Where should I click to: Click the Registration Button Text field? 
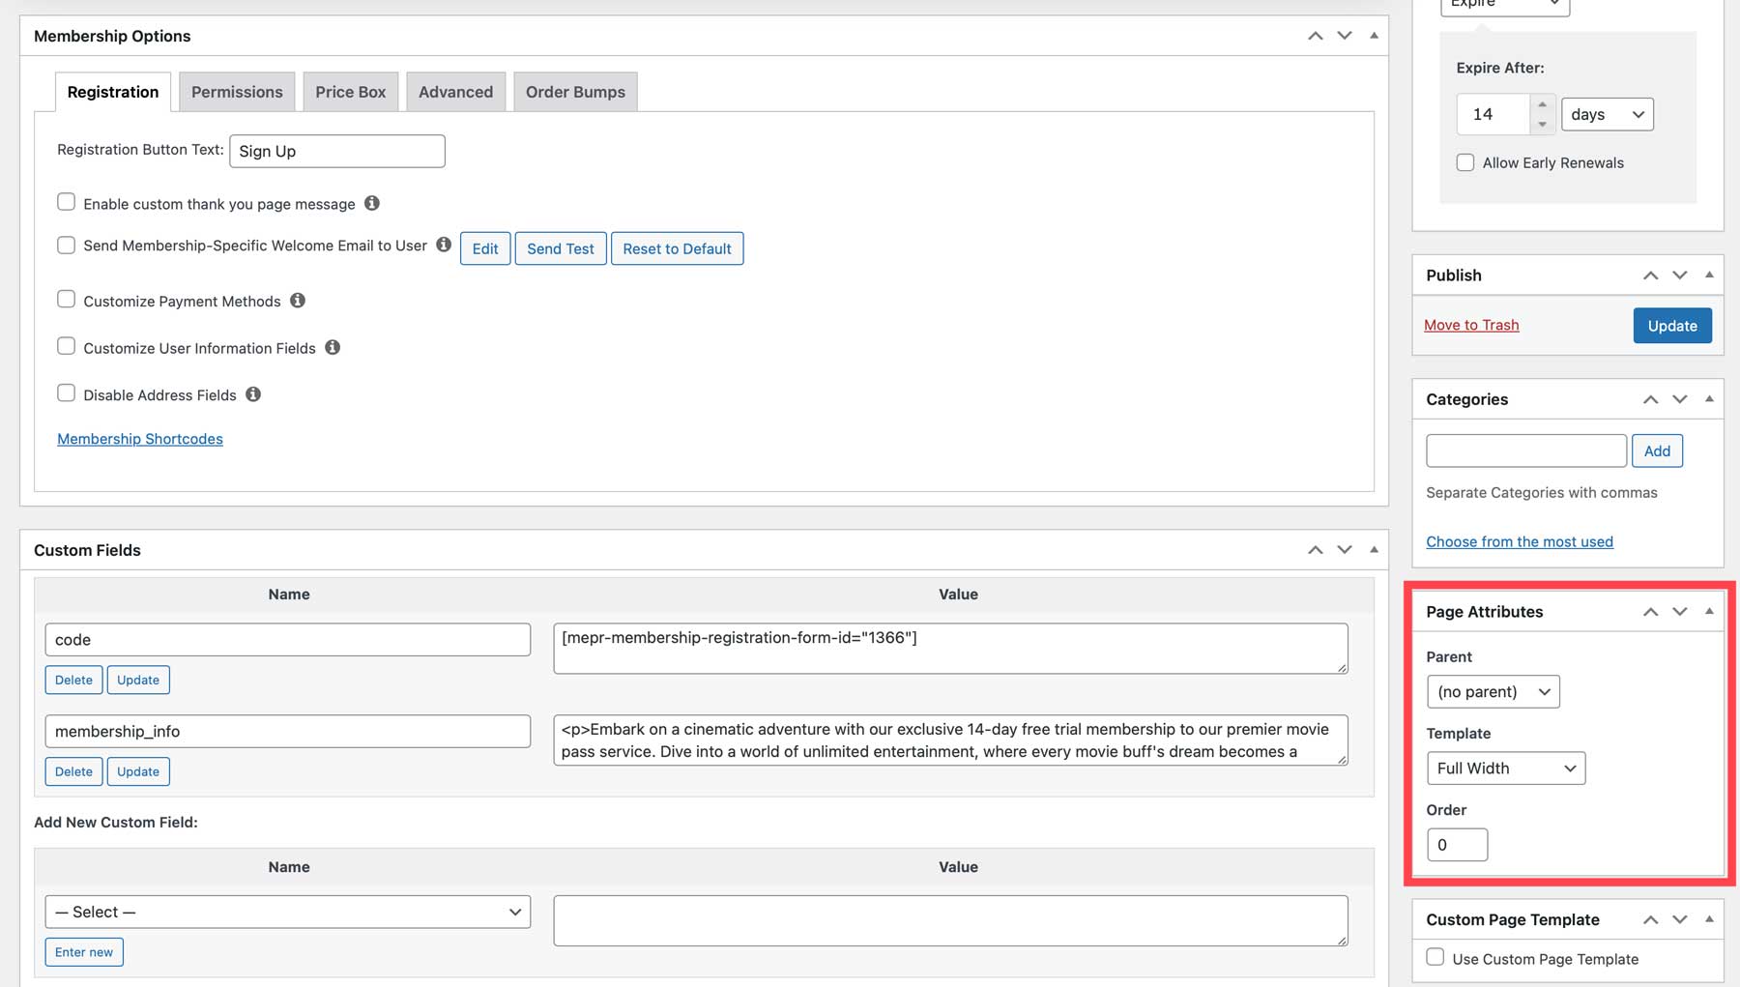point(336,152)
